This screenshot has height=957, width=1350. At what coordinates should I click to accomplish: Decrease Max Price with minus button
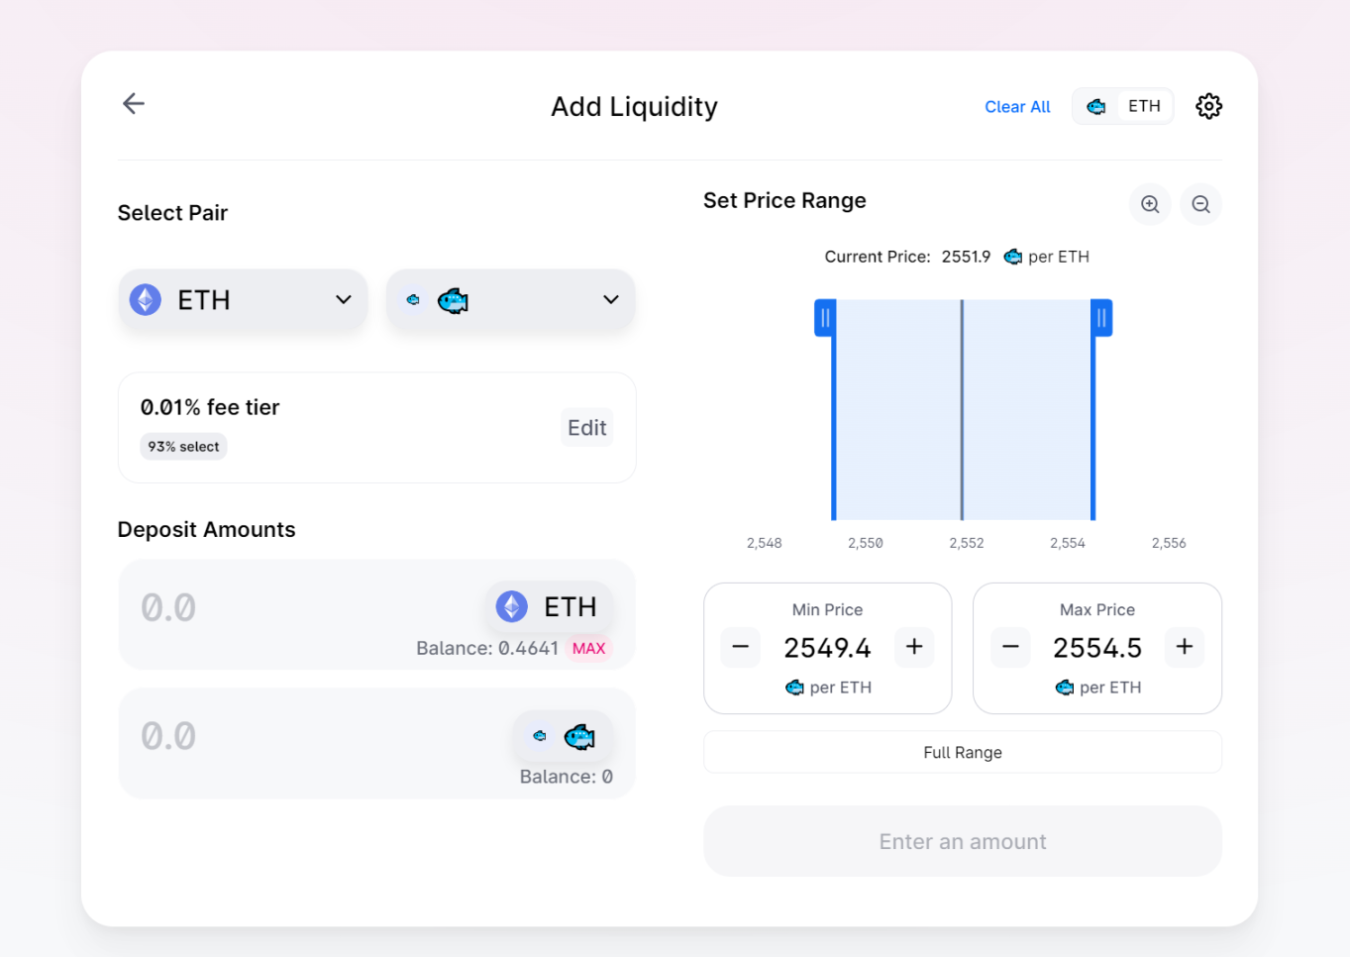point(1010,647)
